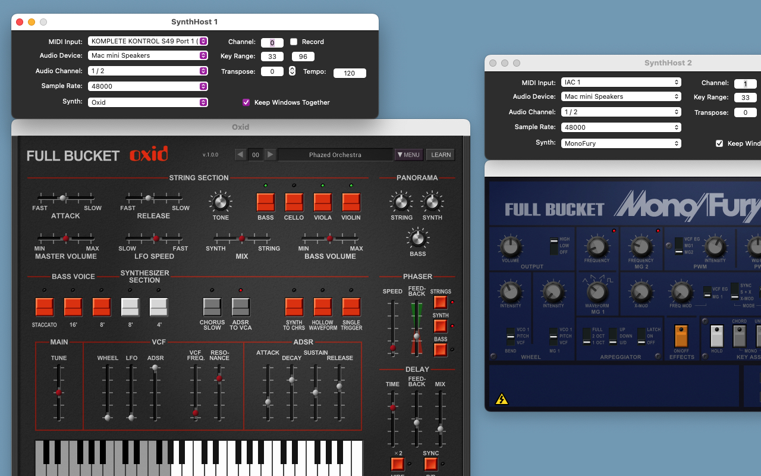Open Audio Device dropdown in SynthHost 2
The height and width of the screenshot is (476, 761).
(x=621, y=96)
